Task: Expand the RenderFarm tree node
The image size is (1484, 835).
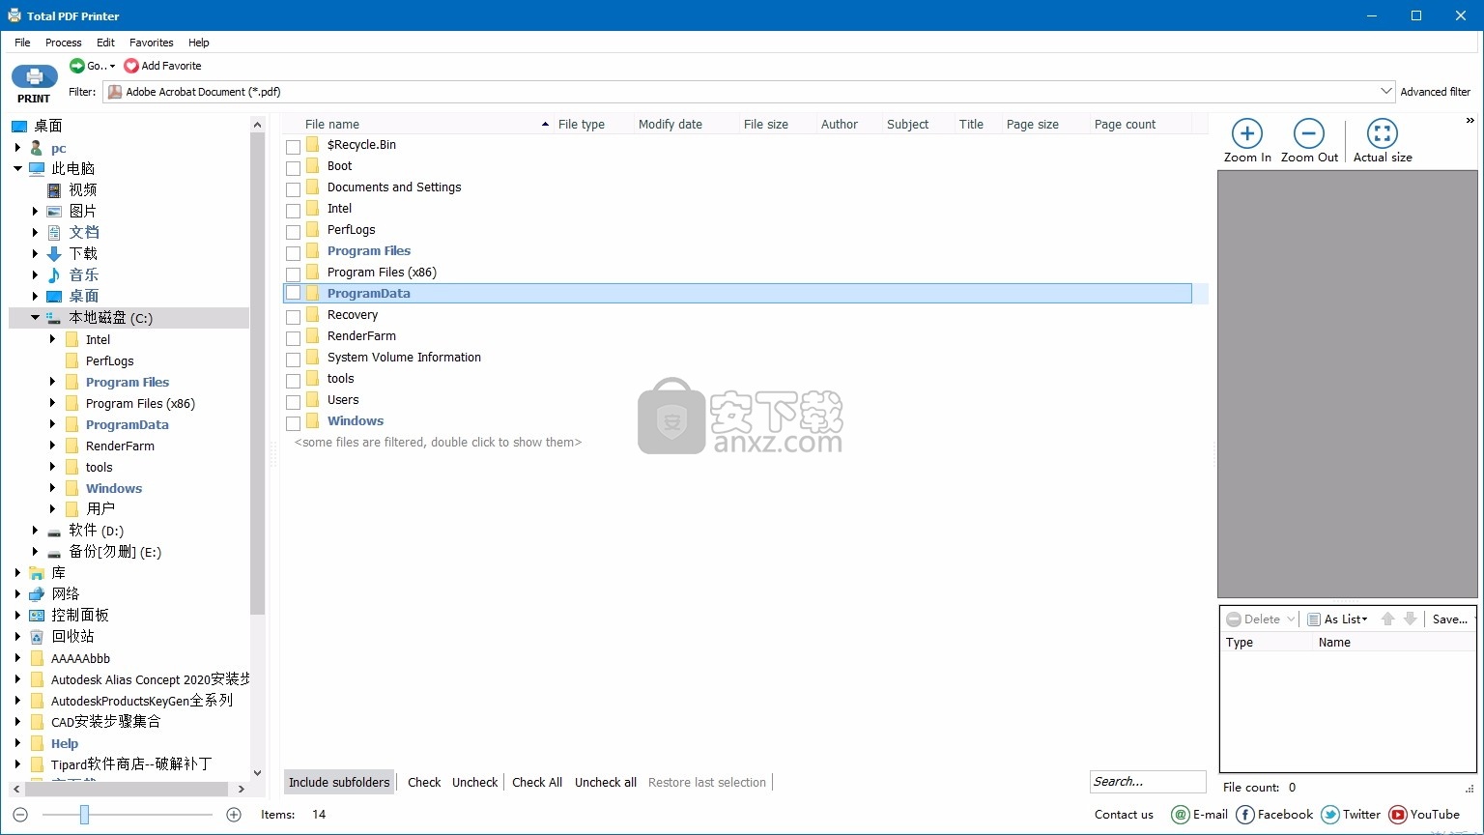Action: [x=52, y=446]
